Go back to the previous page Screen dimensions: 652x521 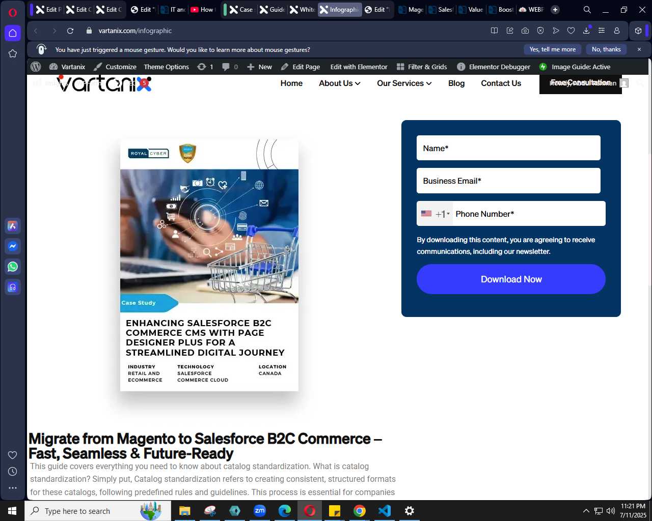tap(36, 31)
